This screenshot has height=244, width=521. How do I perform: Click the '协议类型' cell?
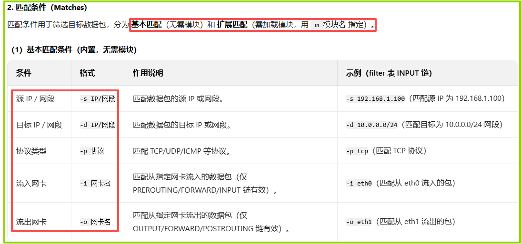pyautogui.click(x=31, y=151)
